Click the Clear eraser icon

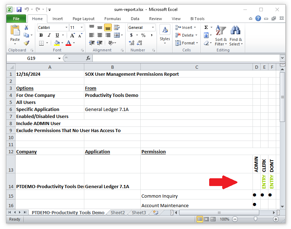206,43
